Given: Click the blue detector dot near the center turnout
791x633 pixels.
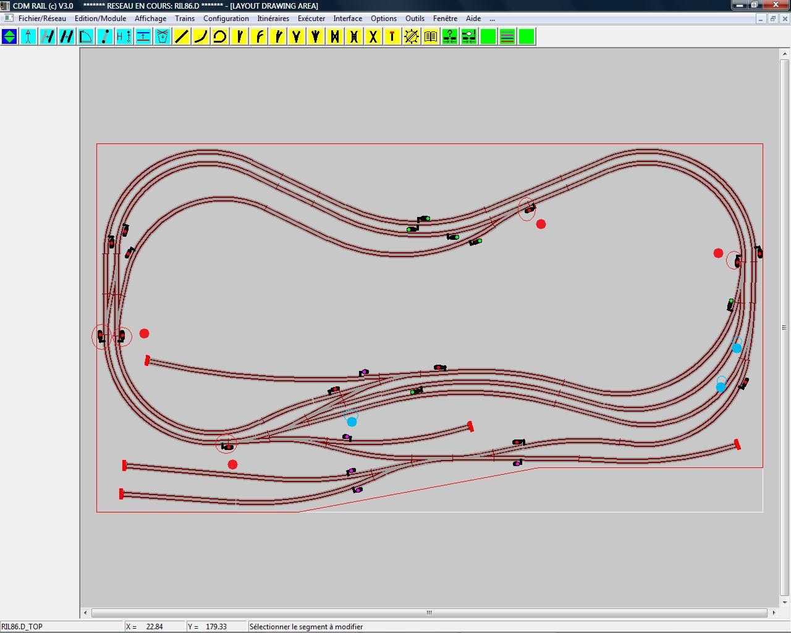Looking at the screenshot, I should coord(352,422).
